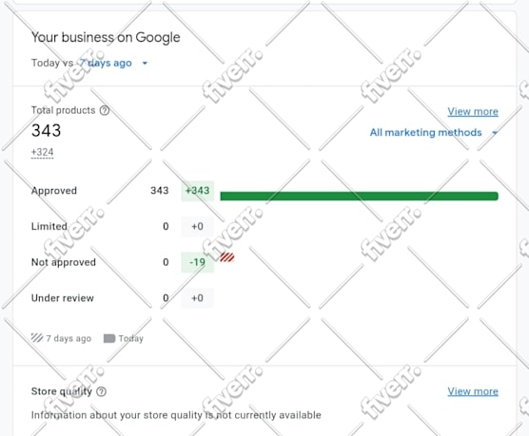
Task: Select the Under review status row
Action: pos(264,298)
